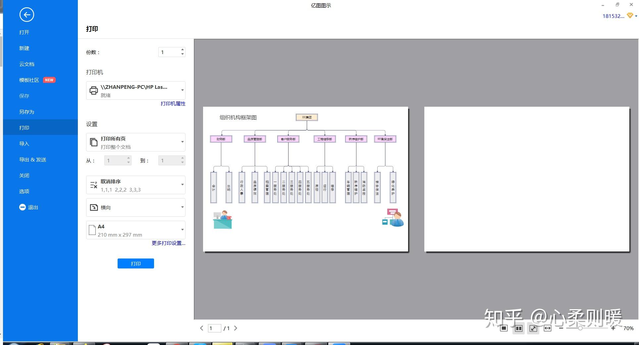Select two-page preview mode icon
639x345 pixels.
click(518, 328)
